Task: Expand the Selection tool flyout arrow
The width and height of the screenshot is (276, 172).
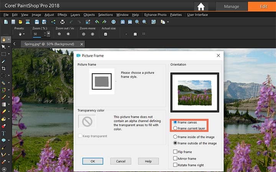Action: [x=9, y=54]
